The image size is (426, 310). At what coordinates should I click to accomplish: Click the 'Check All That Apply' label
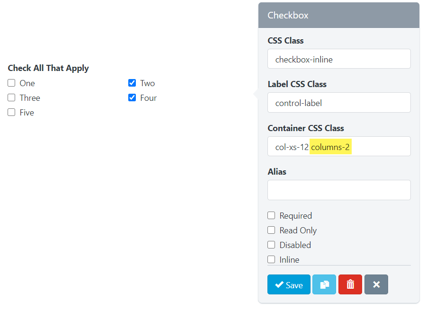click(x=48, y=68)
